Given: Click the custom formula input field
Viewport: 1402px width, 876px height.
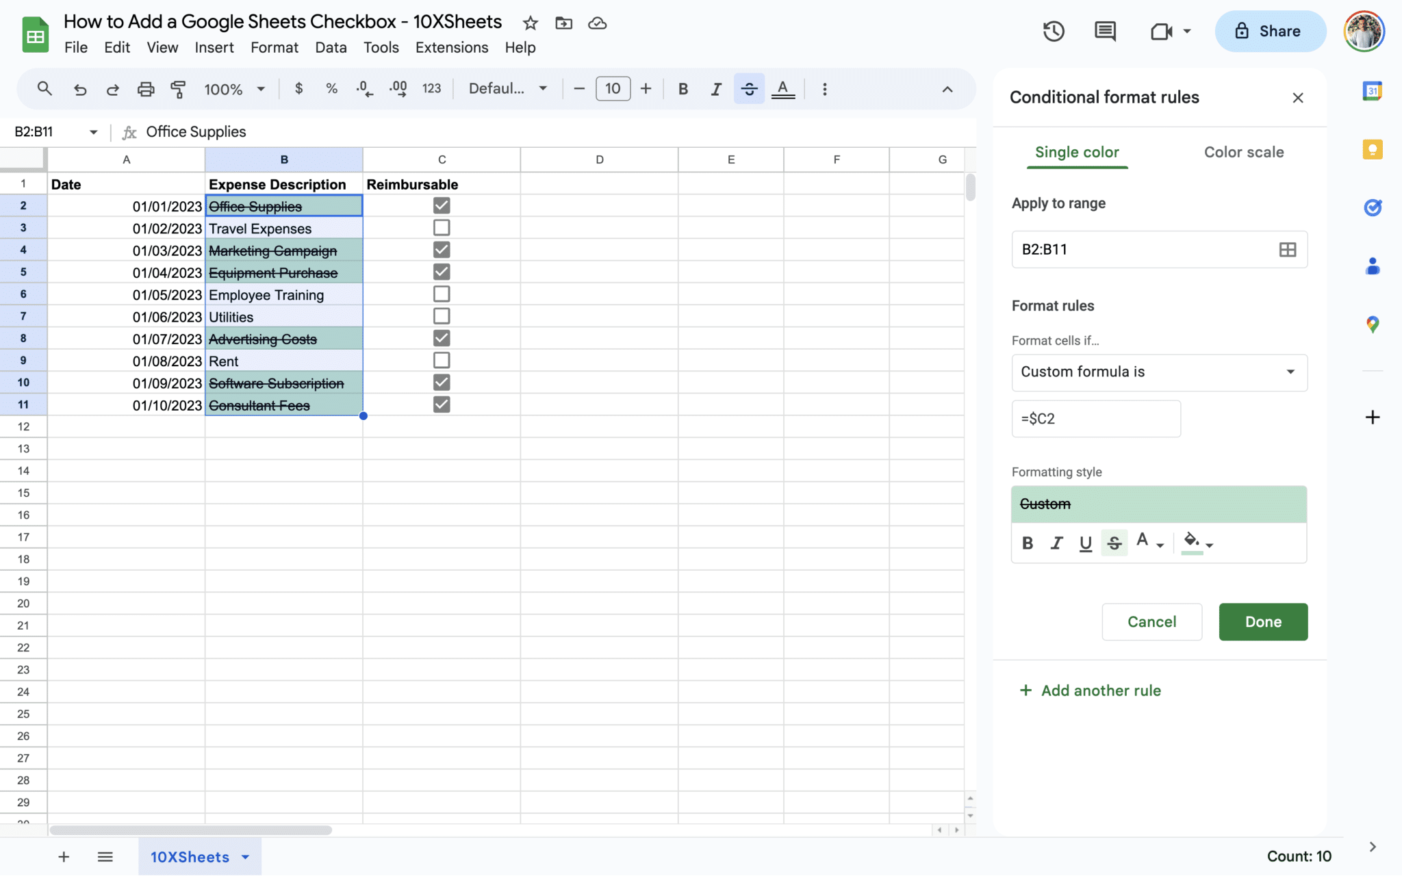Looking at the screenshot, I should point(1096,419).
